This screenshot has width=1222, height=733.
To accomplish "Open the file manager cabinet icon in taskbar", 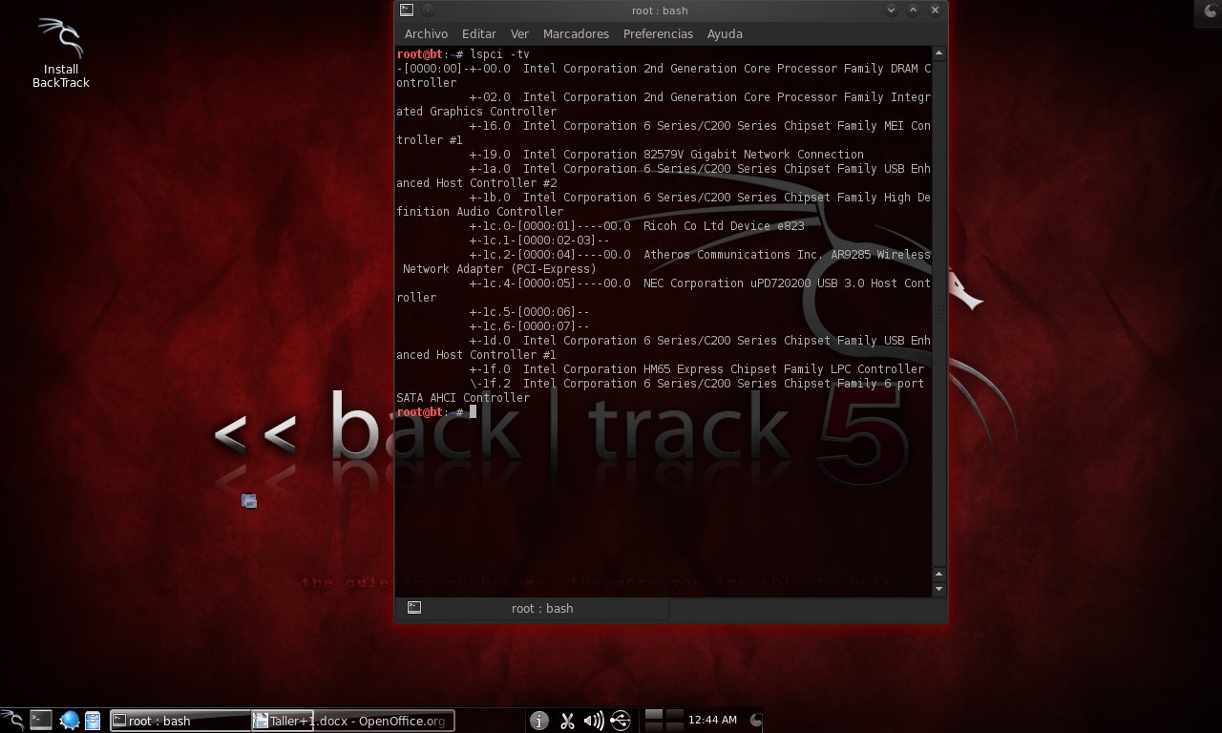I will [x=93, y=720].
